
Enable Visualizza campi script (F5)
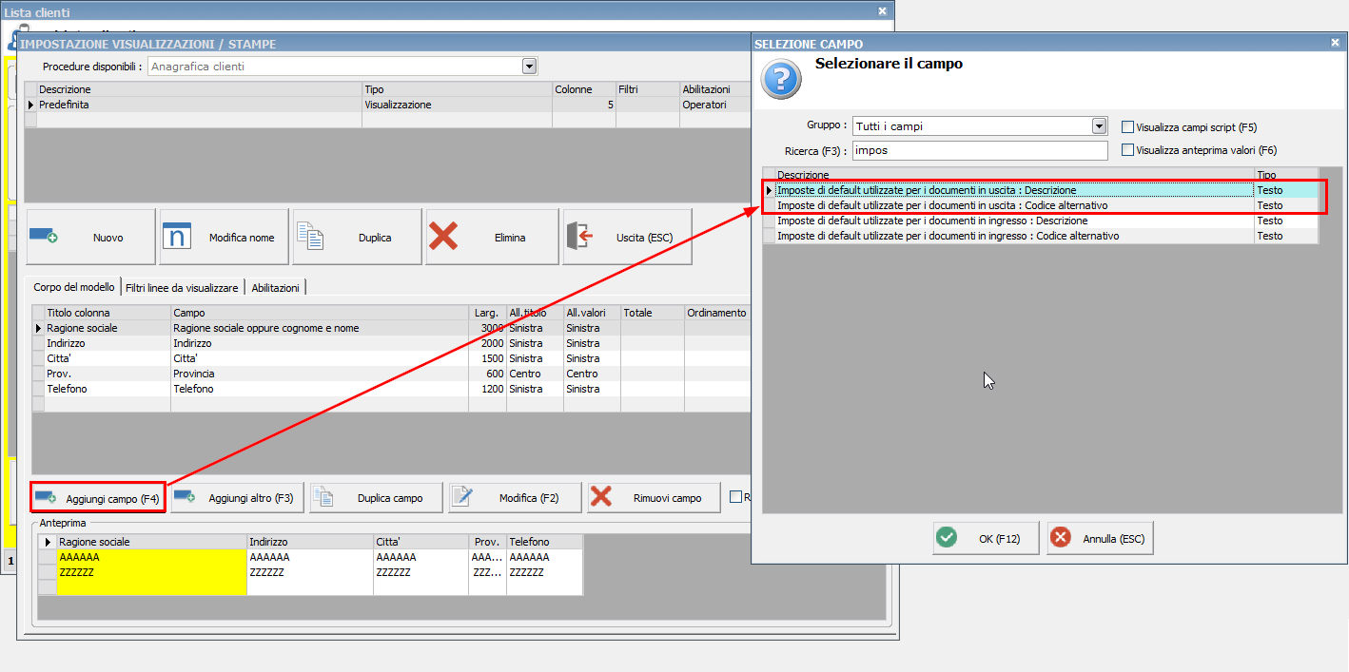[1128, 126]
